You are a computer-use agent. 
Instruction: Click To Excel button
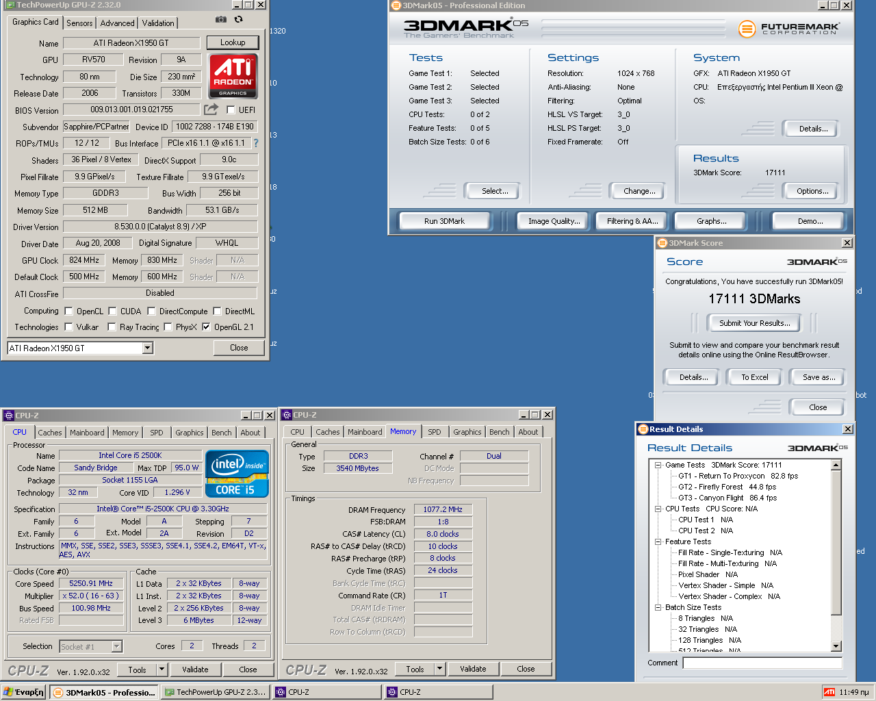point(755,377)
